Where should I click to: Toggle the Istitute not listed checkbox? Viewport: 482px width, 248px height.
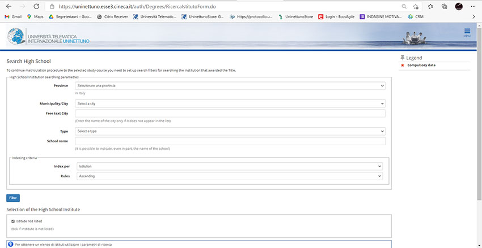pos(13,221)
